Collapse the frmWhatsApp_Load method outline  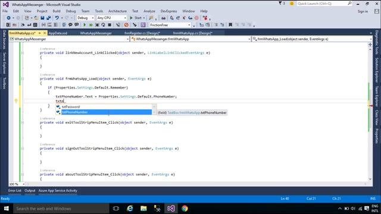tap(23, 78)
